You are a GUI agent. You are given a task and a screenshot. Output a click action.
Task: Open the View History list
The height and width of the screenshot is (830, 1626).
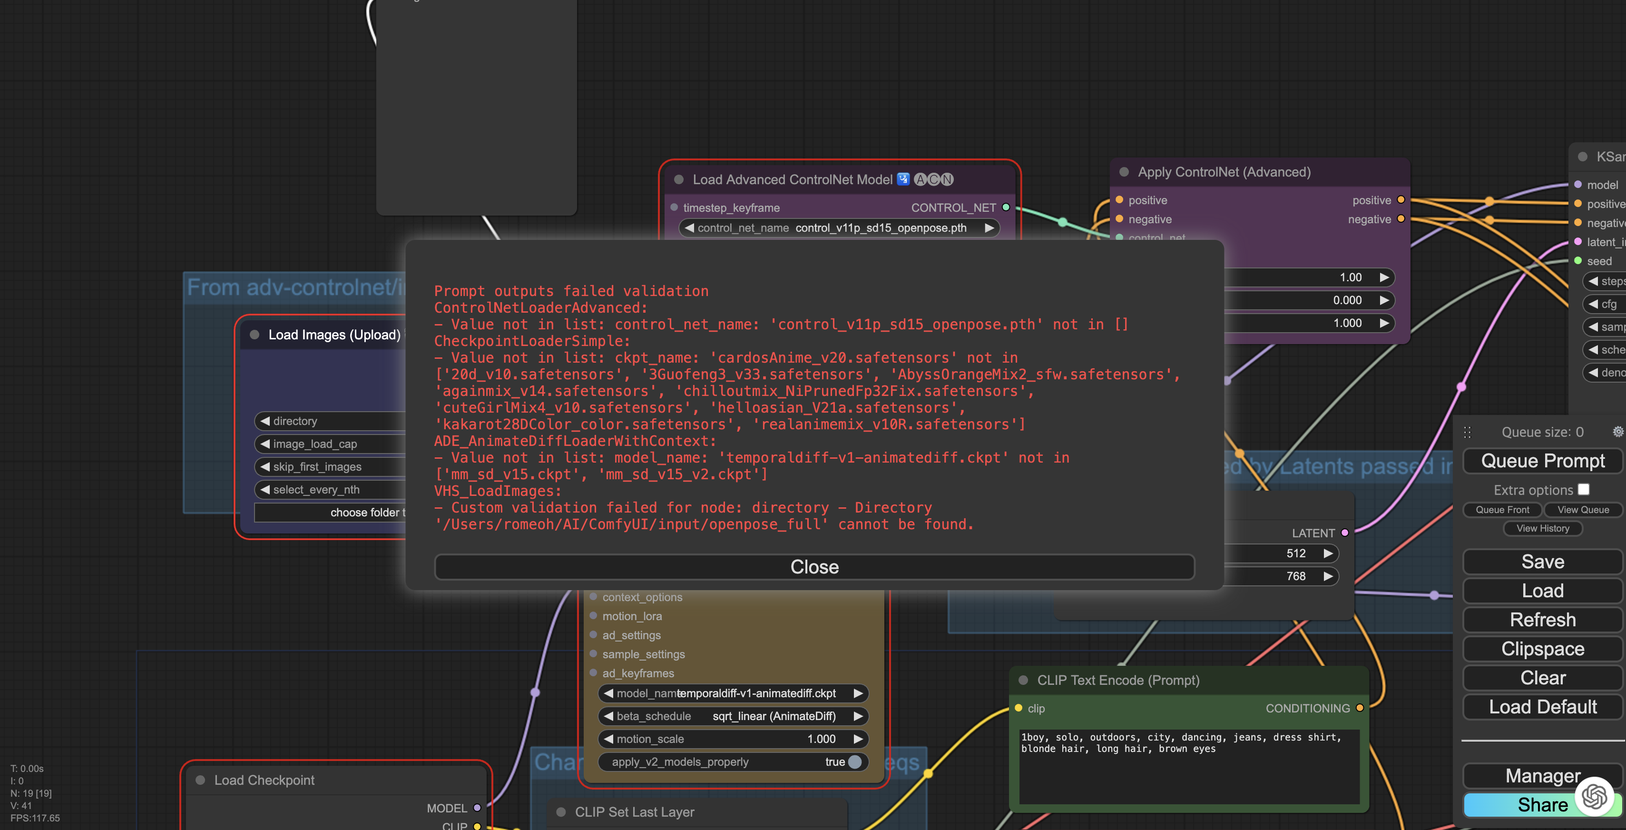click(1542, 529)
